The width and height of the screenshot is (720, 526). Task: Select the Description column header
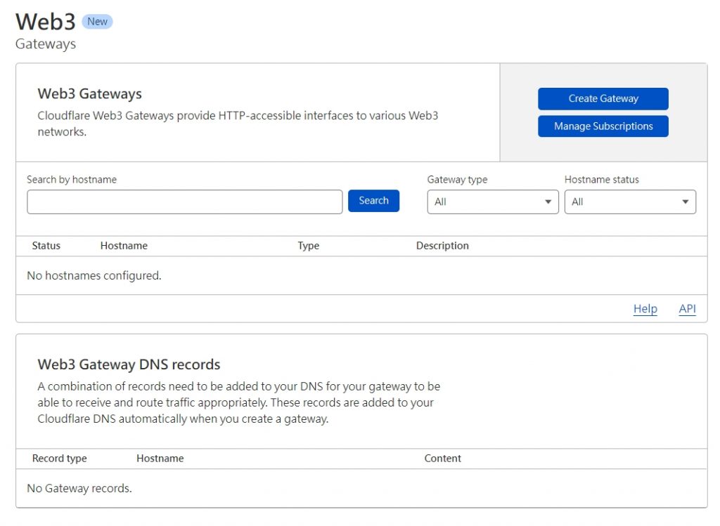442,246
